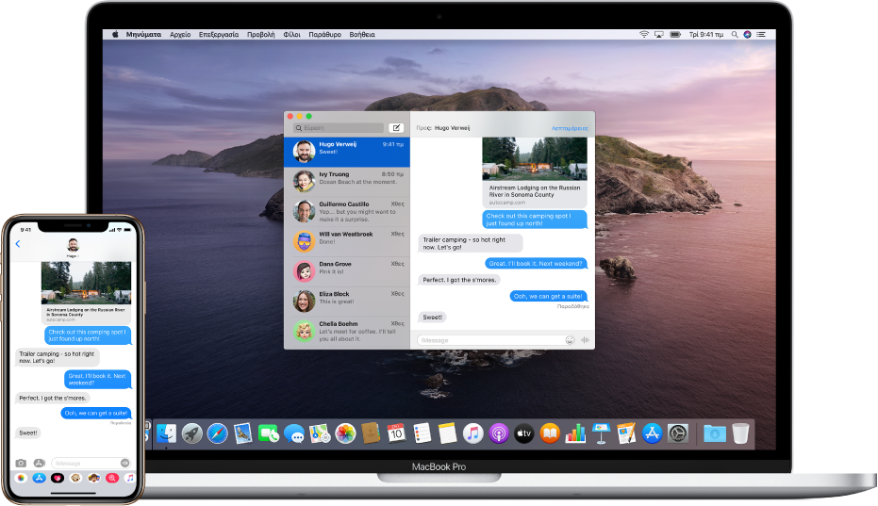
Task: Open the Apple menu
Action: pos(116,34)
